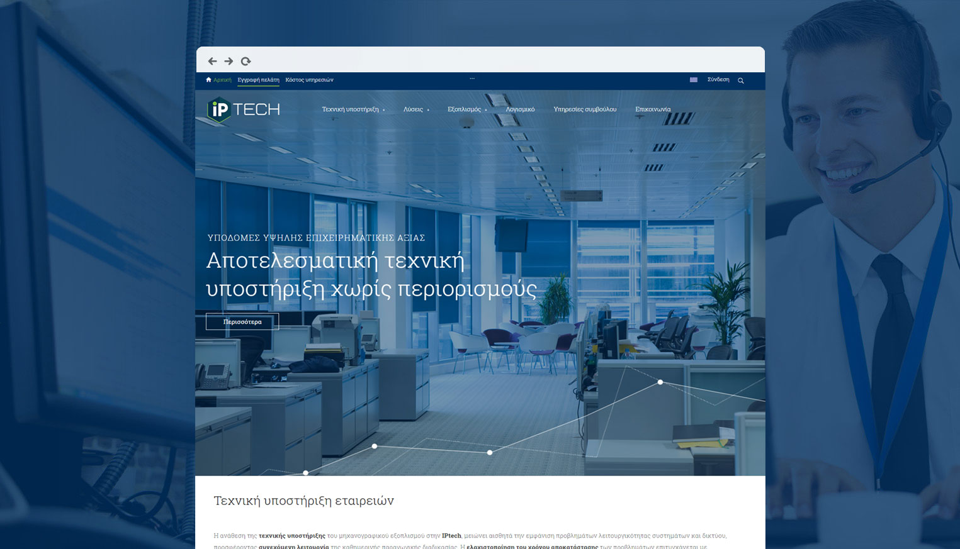The image size is (960, 549).
Task: Open search via magnifying glass icon
Action: pos(740,80)
